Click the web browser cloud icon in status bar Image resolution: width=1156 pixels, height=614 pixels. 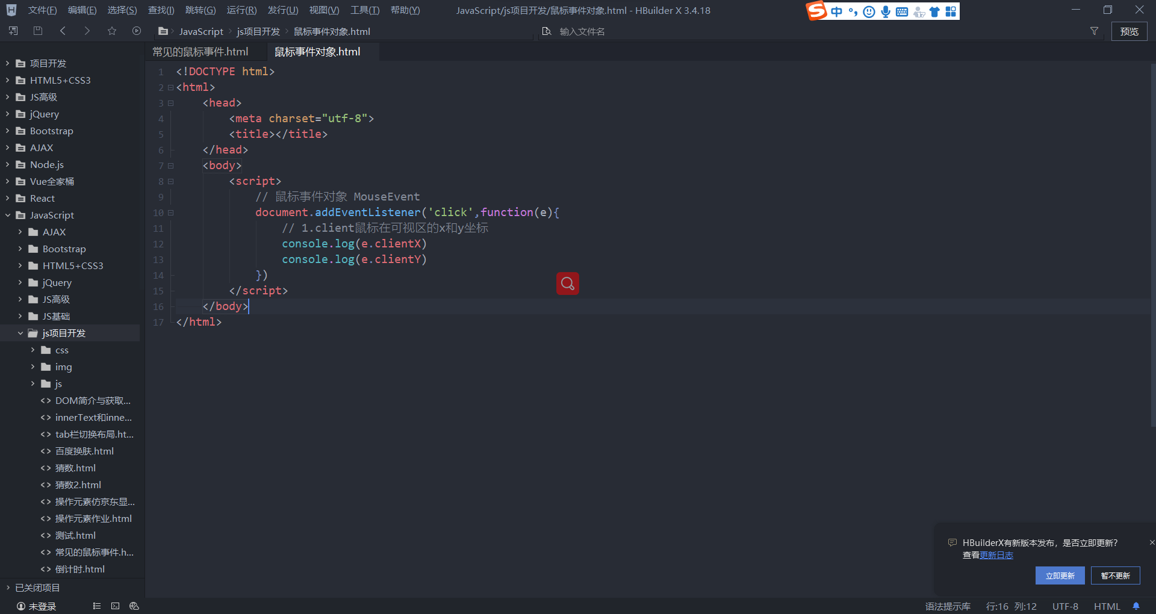(134, 606)
